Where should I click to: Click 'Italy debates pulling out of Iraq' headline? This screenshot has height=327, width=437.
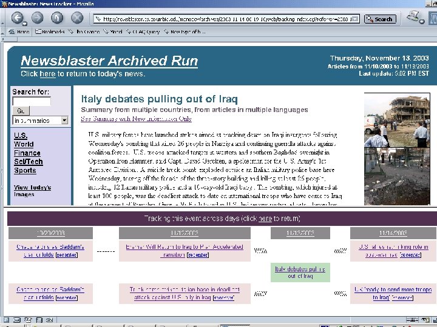coord(160,99)
